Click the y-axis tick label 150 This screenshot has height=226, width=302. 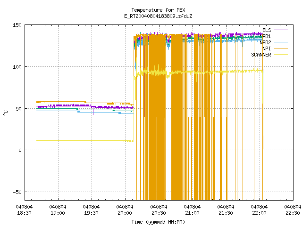17,25
